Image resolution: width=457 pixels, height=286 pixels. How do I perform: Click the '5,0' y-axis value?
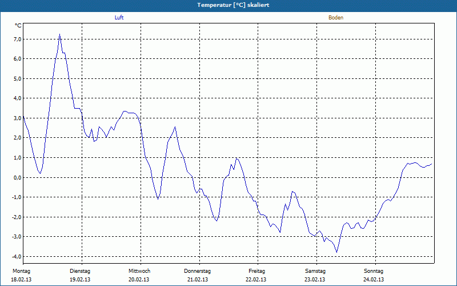pyautogui.click(x=18, y=78)
